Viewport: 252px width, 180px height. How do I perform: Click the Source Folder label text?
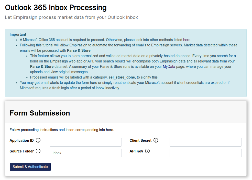[x=22, y=151]
